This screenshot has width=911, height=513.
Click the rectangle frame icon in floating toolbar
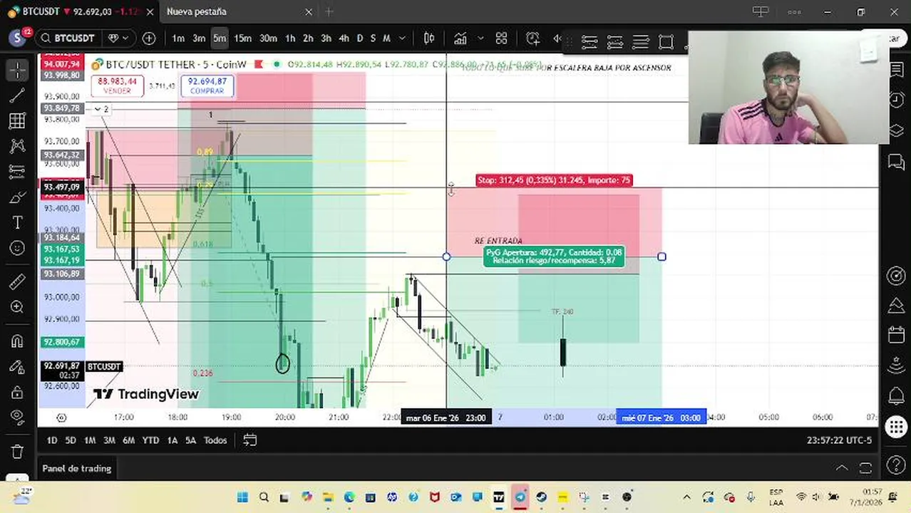pos(666,42)
